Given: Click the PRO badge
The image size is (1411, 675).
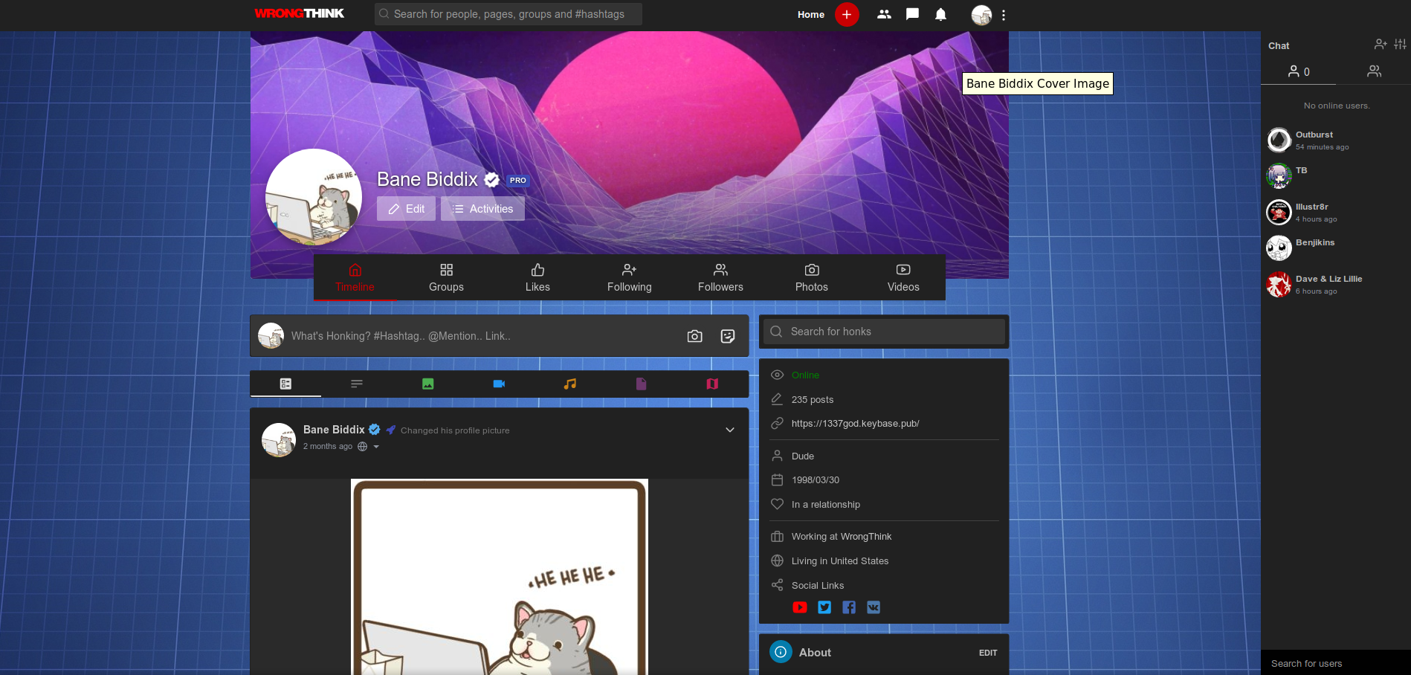Looking at the screenshot, I should pos(518,180).
